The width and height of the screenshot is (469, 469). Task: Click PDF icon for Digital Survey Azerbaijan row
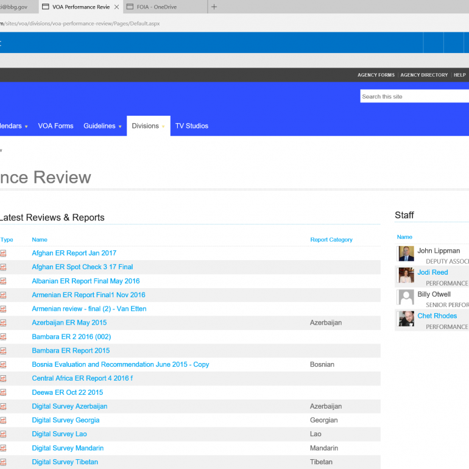[x=3, y=406]
